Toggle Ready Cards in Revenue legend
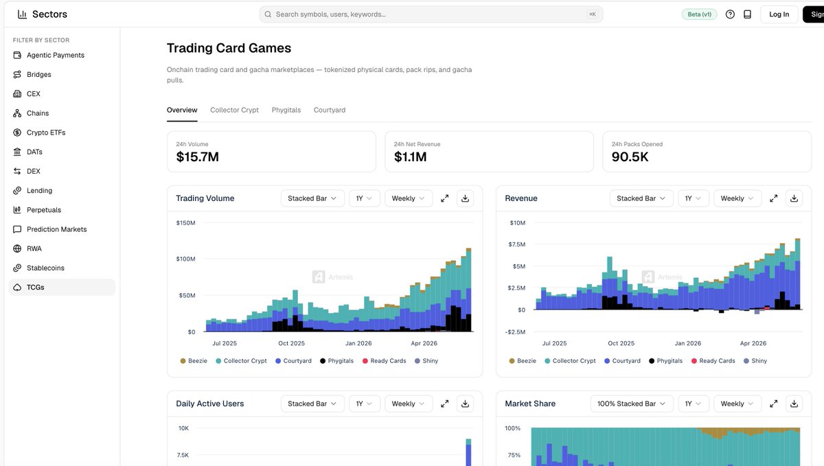 coord(713,360)
